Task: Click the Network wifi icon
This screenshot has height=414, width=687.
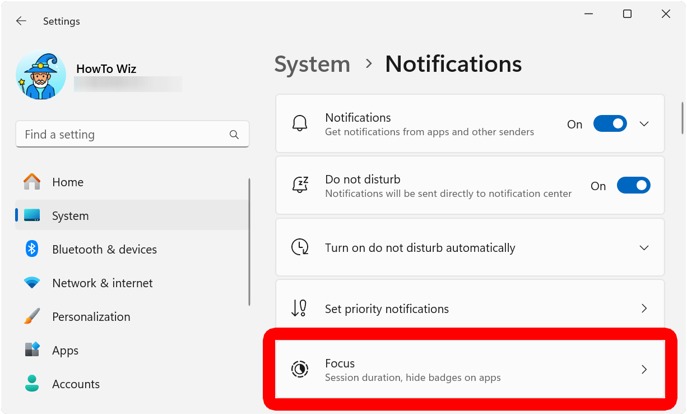Action: click(x=32, y=283)
